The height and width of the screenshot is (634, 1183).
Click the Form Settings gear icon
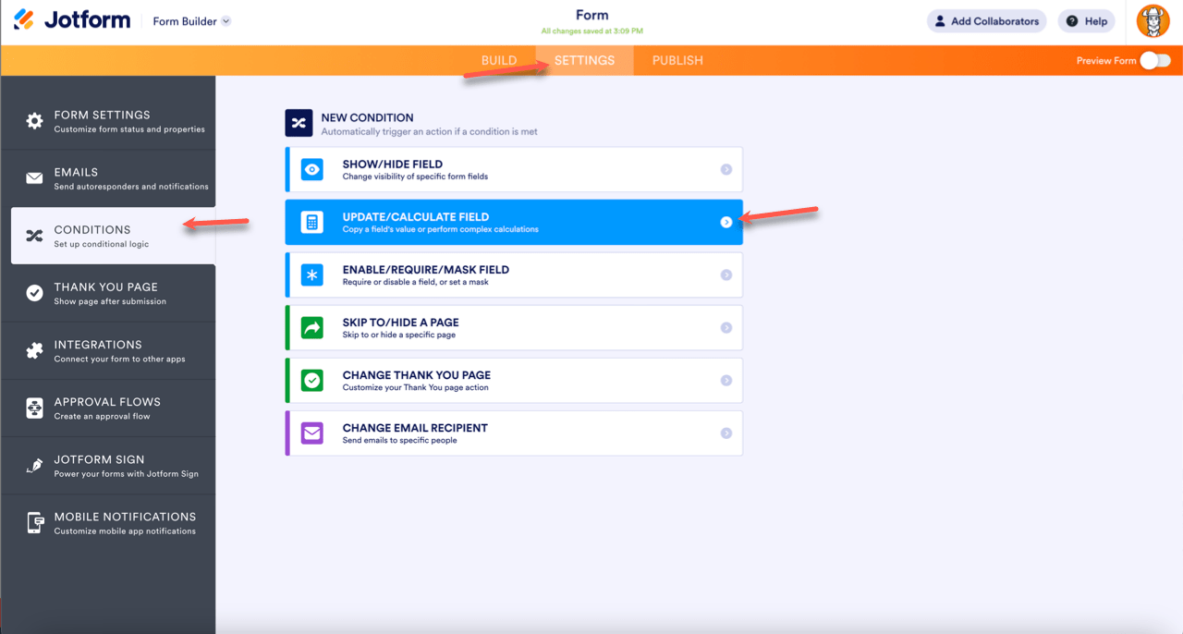[34, 121]
